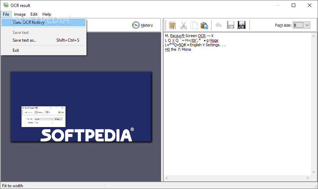Click the grayed Save text menu entry
This screenshot has height=189, width=318.
[x=43, y=33]
